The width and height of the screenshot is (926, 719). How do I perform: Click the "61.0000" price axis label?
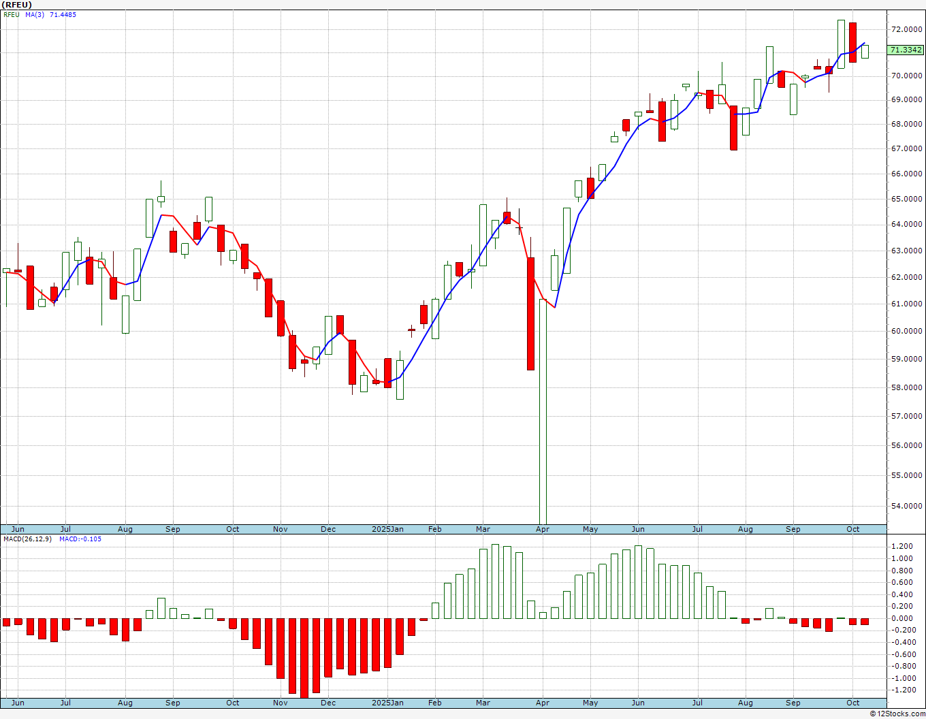(x=906, y=304)
